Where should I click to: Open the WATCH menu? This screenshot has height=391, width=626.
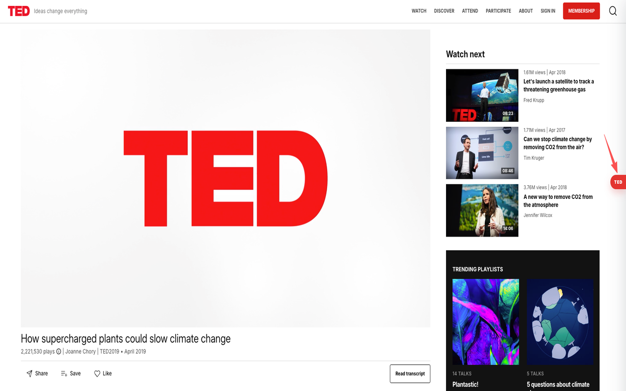pos(419,11)
